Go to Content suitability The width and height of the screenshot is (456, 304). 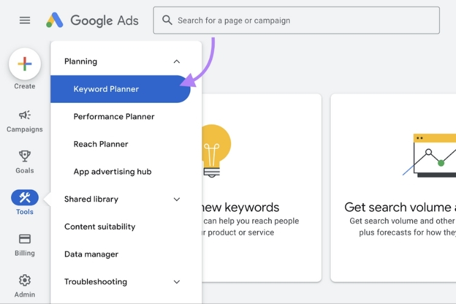[x=100, y=227]
